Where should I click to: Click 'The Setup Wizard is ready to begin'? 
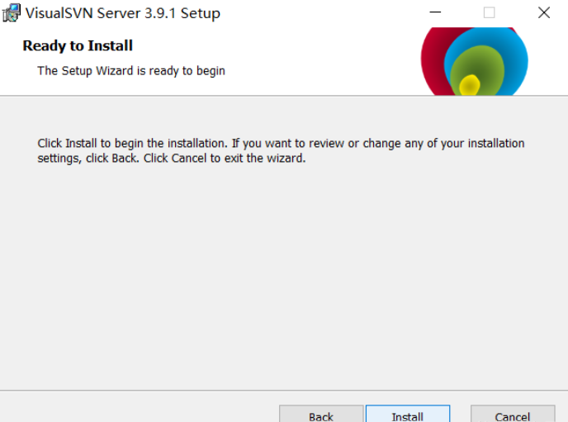click(131, 71)
